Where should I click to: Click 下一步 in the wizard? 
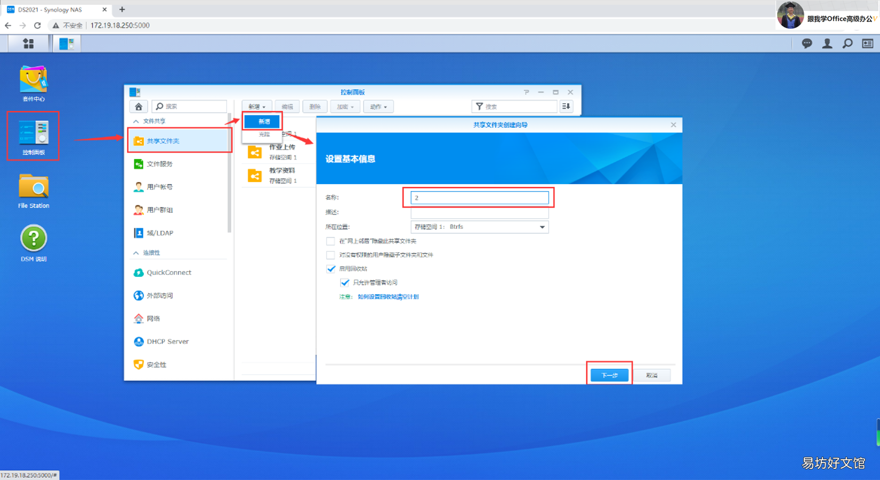(609, 375)
